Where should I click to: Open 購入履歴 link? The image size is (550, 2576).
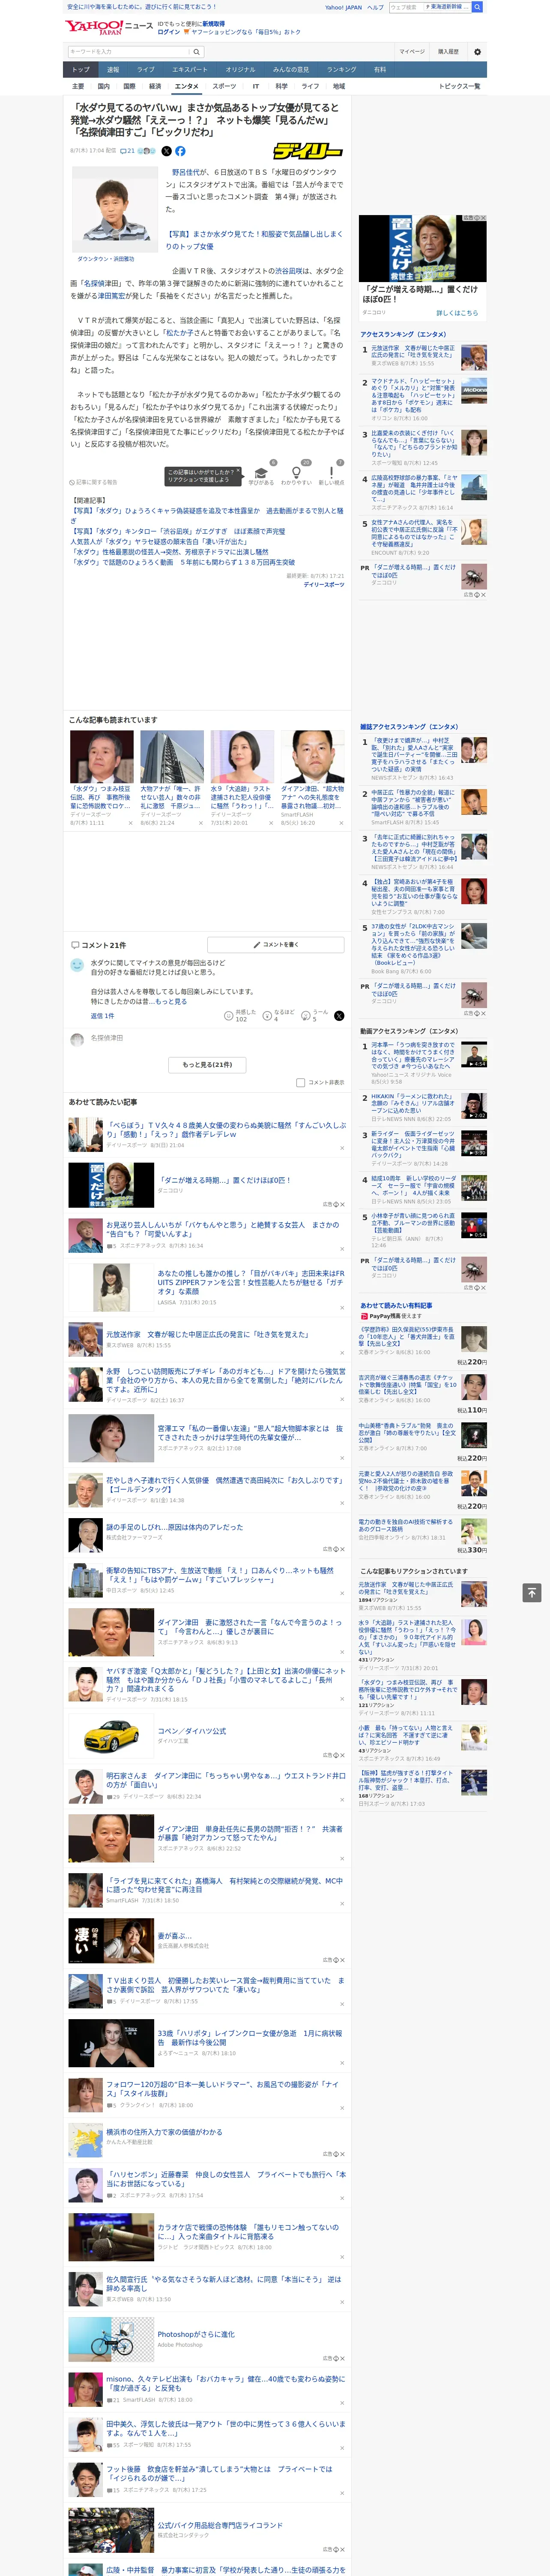point(448,52)
